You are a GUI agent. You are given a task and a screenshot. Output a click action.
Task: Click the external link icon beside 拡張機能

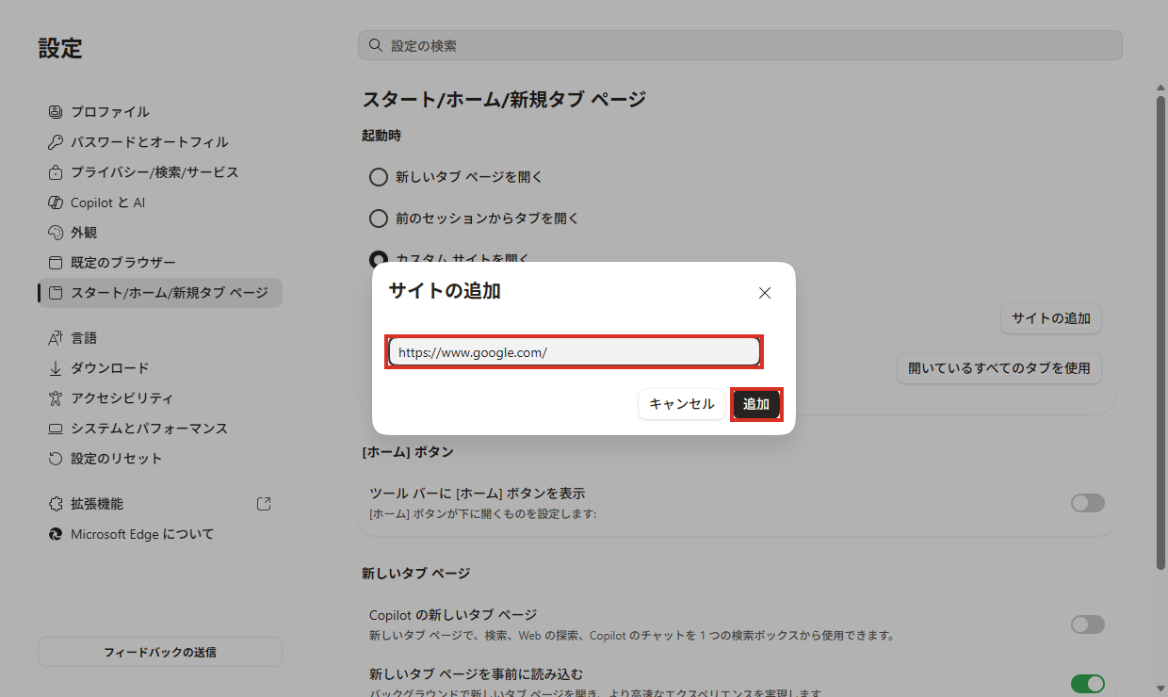pyautogui.click(x=264, y=504)
